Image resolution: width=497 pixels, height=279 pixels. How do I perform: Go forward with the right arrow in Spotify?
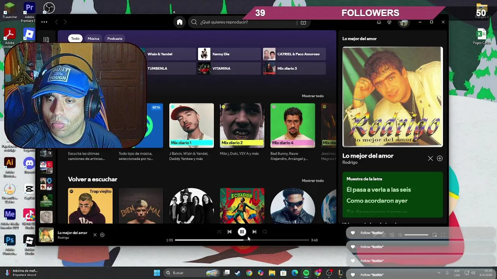[x=65, y=22]
